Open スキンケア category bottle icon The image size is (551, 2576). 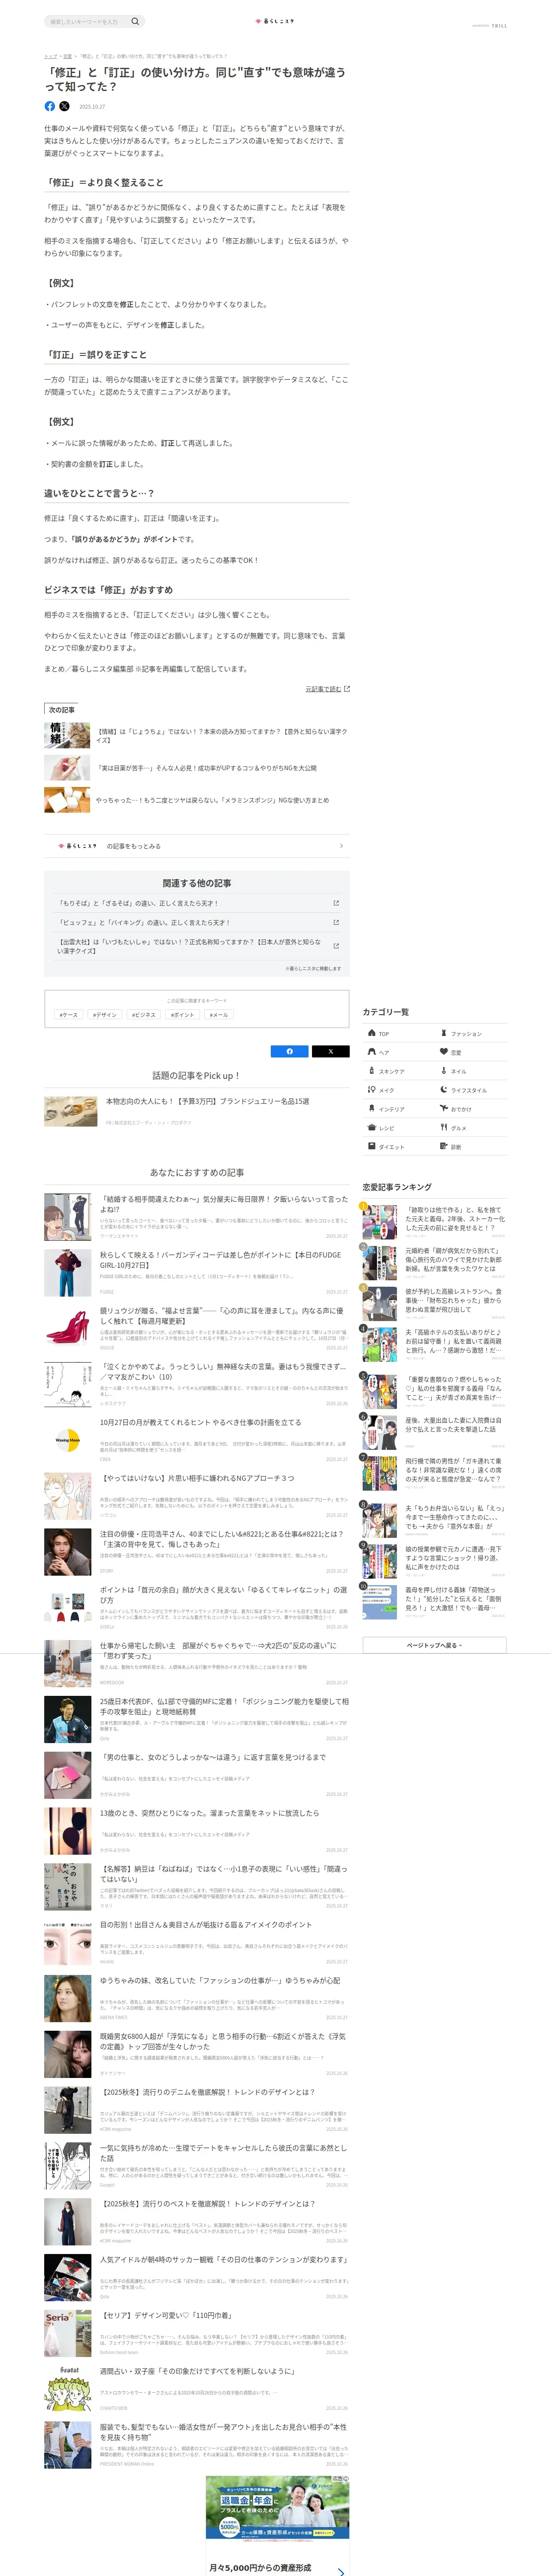372,1070
